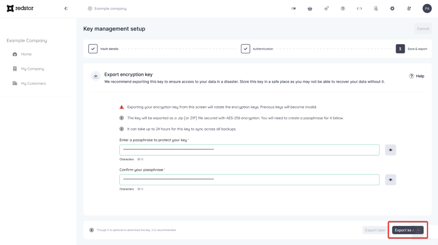Click the Export encryption key heading
Viewport: 438px width, 245px height.
tap(128, 75)
